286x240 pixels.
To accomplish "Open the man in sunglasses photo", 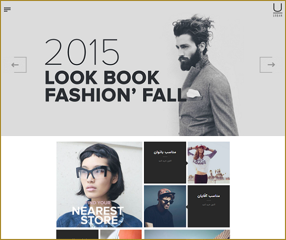I will click(x=165, y=206).
